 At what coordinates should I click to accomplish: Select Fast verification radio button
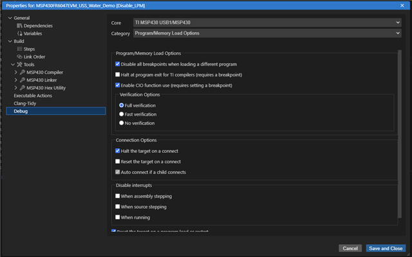[x=122, y=114]
